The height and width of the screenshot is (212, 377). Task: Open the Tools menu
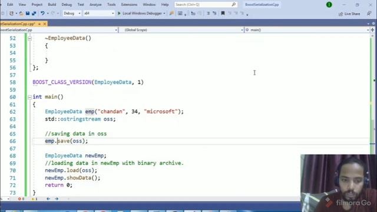(x=111, y=5)
